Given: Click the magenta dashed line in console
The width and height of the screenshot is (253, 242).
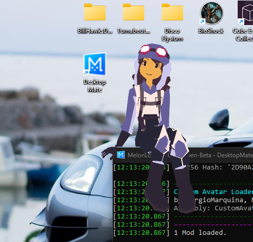Looking at the screenshot, I should tap(214, 225).
